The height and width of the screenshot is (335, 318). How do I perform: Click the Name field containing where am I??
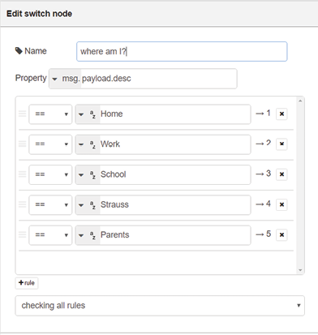[x=182, y=51]
